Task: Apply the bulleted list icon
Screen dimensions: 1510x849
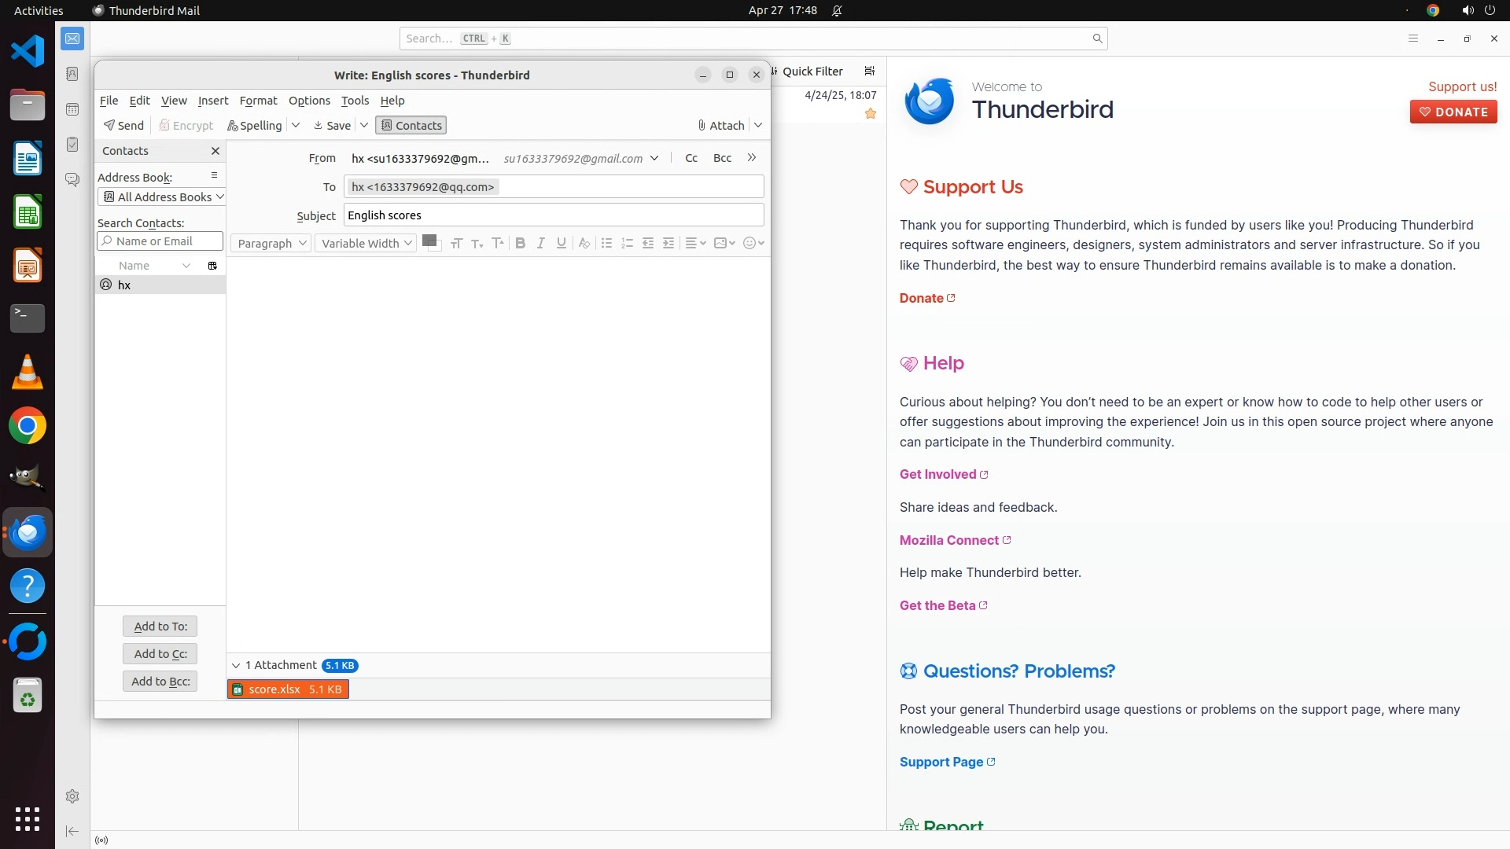Action: pos(606,244)
